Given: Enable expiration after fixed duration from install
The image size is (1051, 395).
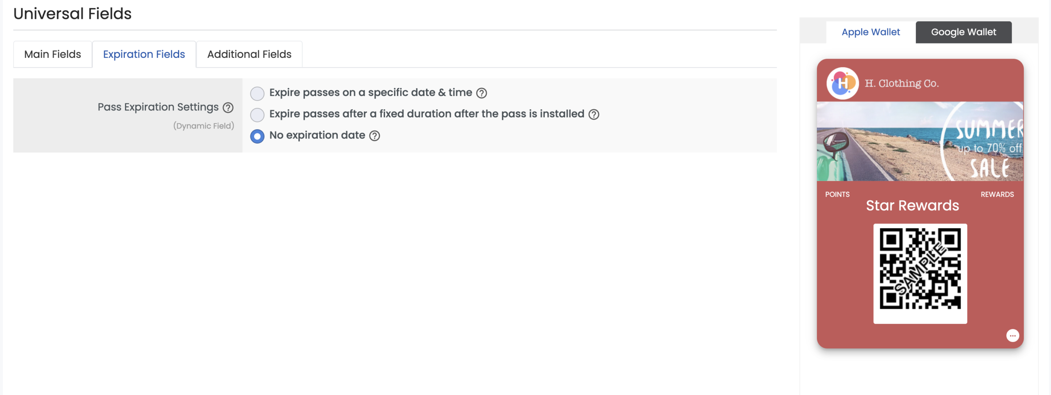Looking at the screenshot, I should (x=257, y=115).
